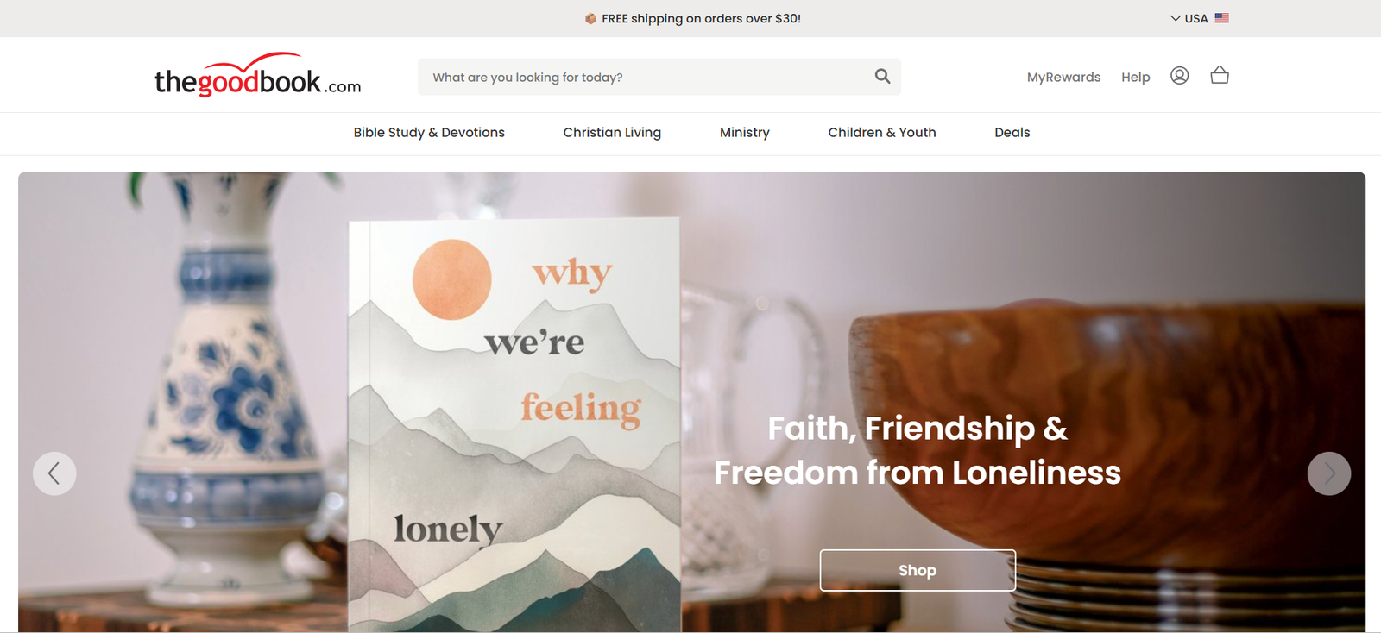Screen dimensions: 1381x633
Task: Open Christian Living menu
Action: click(612, 132)
